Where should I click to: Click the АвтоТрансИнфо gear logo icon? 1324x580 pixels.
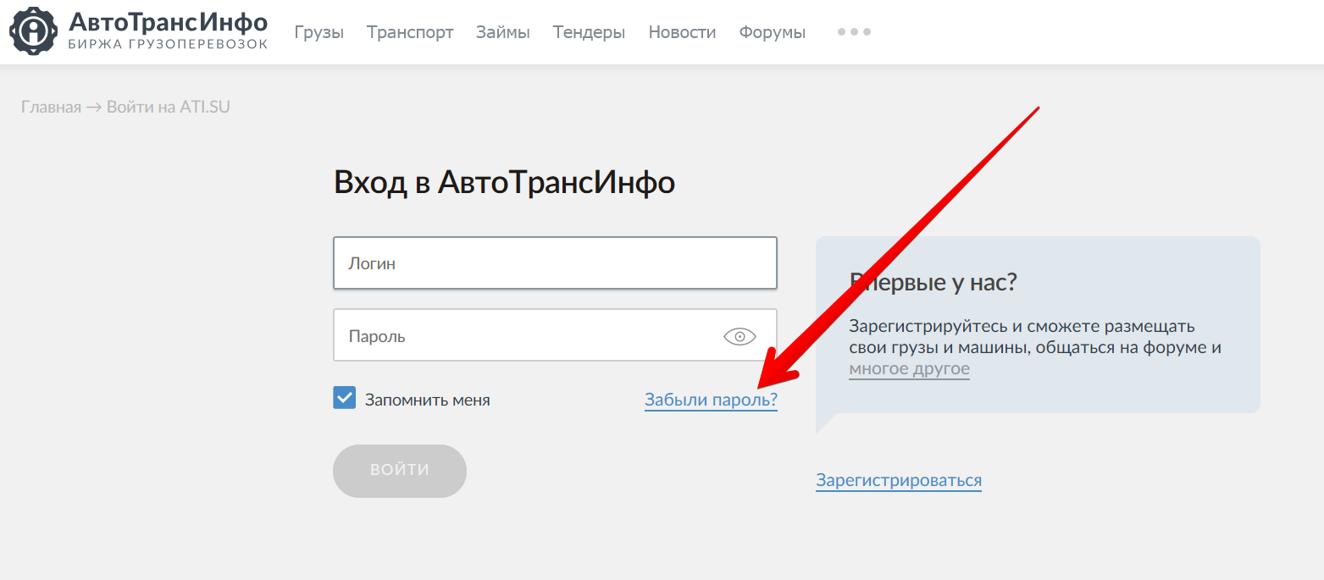[33, 31]
